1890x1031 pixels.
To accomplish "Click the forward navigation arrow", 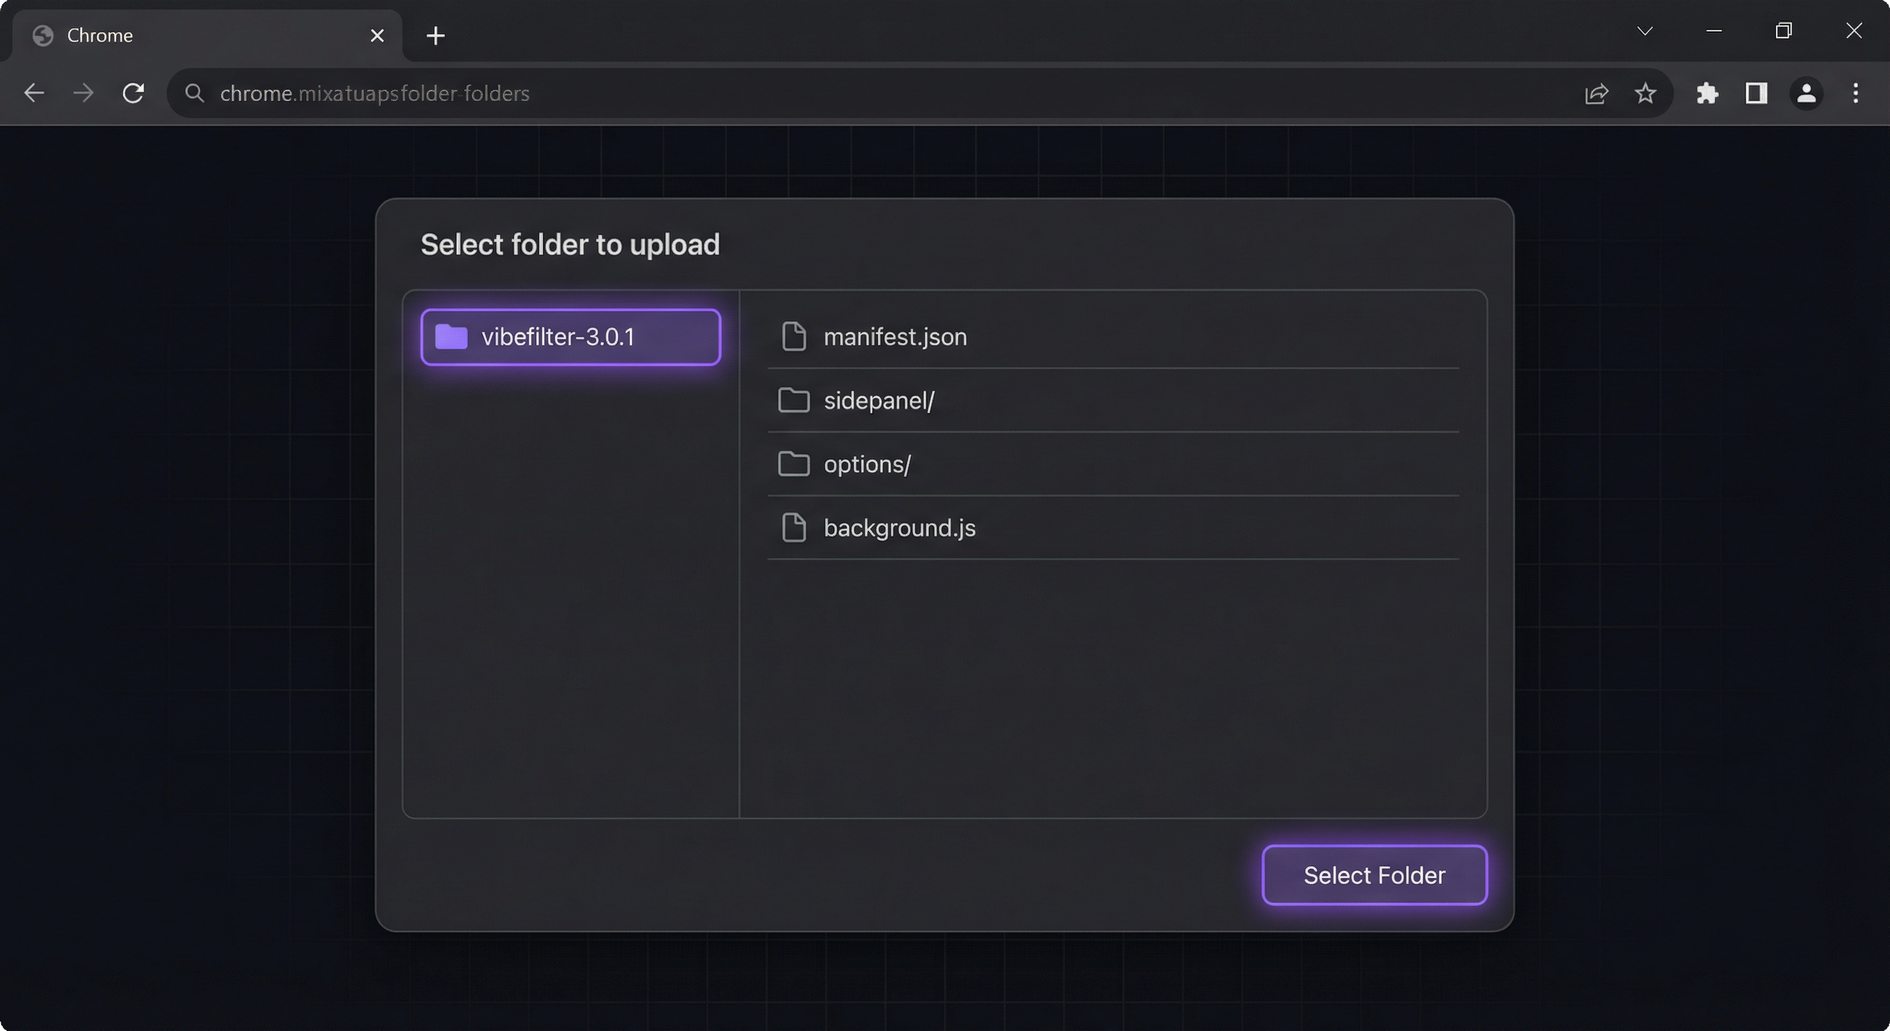I will tap(84, 93).
